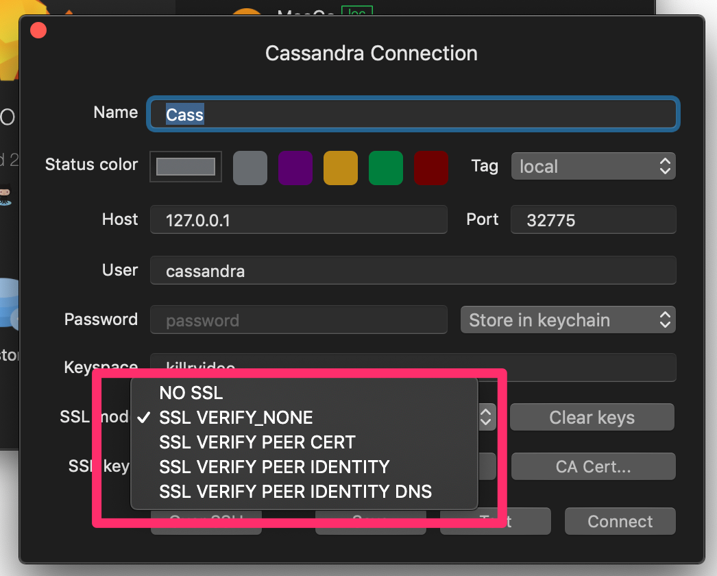
Task: Click the Clear keys button
Action: pos(592,417)
